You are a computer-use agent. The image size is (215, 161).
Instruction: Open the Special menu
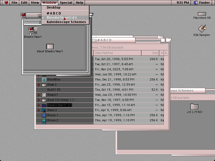click(x=66, y=3)
